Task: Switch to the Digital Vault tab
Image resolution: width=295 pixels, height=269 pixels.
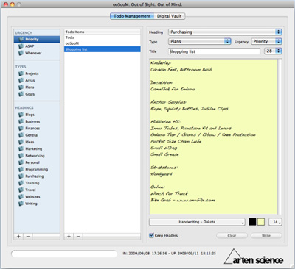Action: [170, 16]
